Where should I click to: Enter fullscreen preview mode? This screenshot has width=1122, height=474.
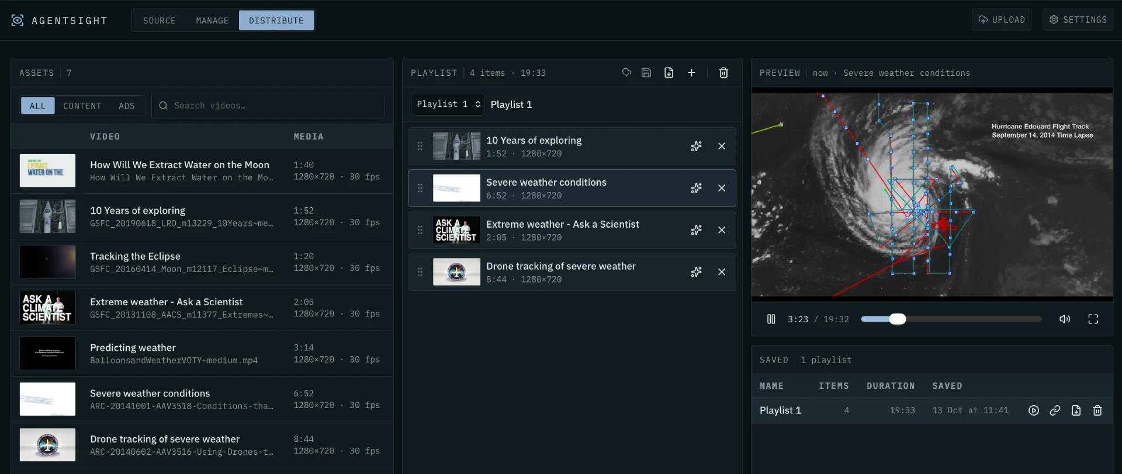click(x=1093, y=319)
